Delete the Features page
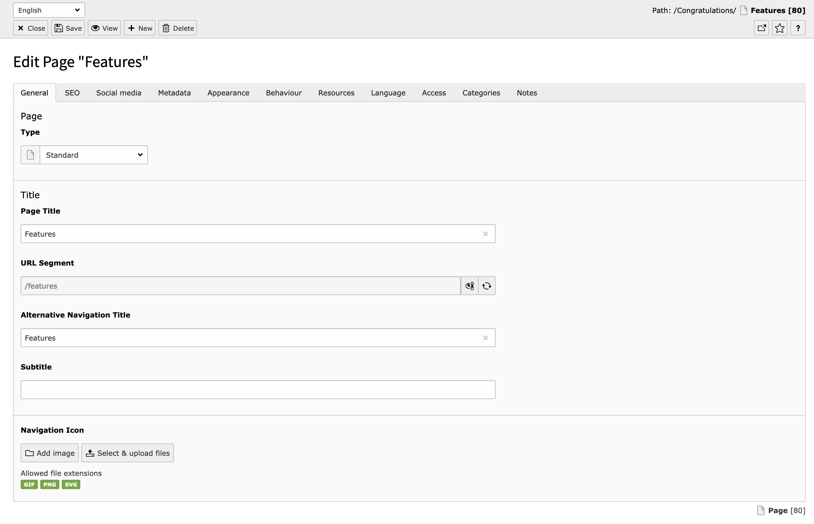814x524 pixels. pyautogui.click(x=178, y=28)
